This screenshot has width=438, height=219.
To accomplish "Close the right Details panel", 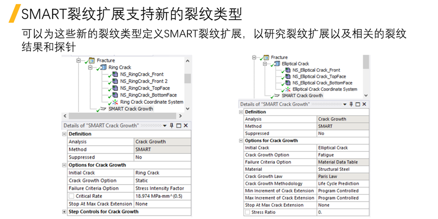I will point(364,104).
